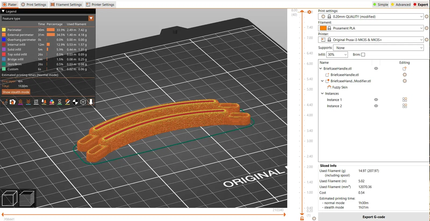Screen dimensions: 430x221
Task: Toggle Color changes visibility icon
Action: tap(52, 102)
